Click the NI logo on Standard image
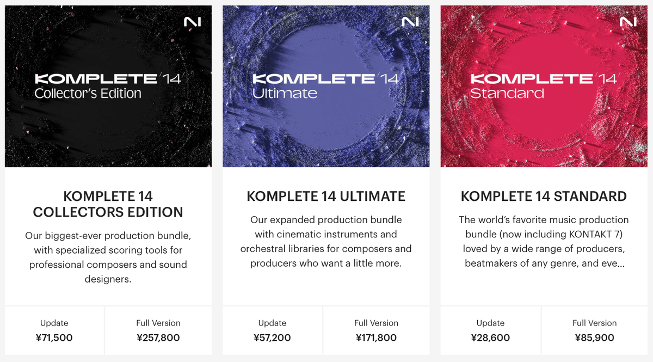Image resolution: width=653 pixels, height=362 pixels. [x=628, y=22]
